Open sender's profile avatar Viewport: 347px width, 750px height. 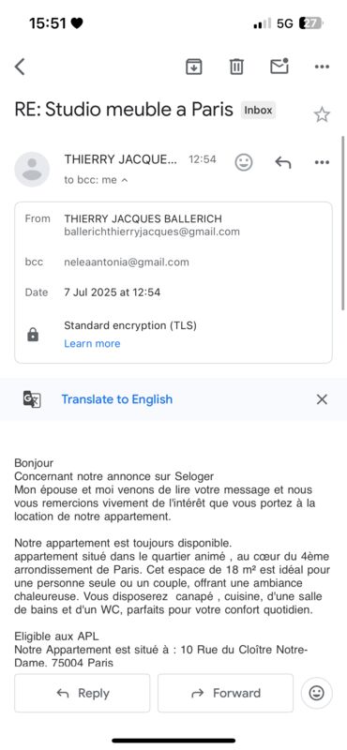32,170
